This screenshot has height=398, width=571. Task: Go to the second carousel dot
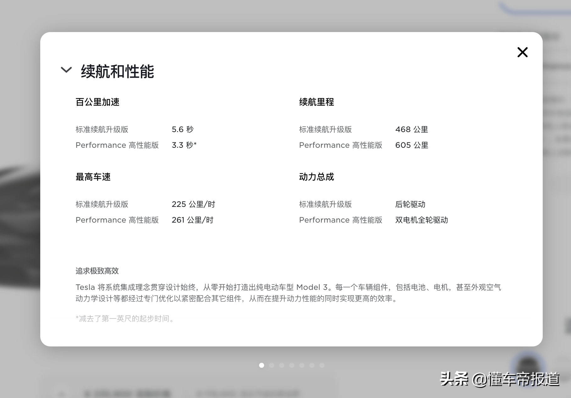point(272,365)
